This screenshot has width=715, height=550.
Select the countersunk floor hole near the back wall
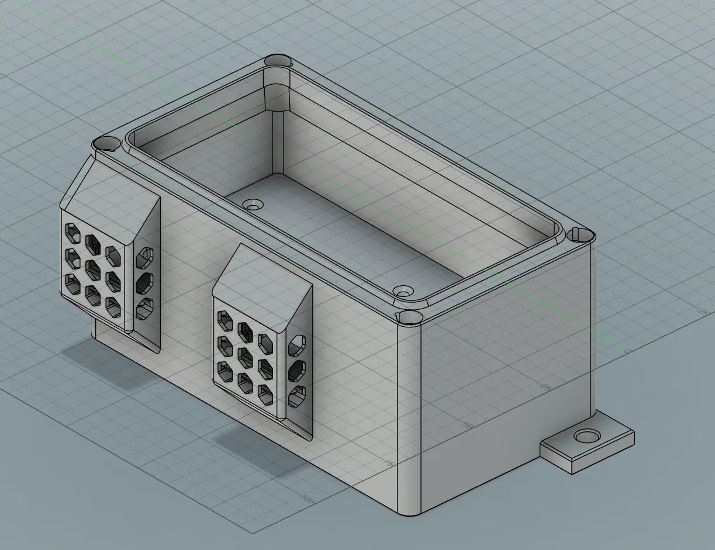253,205
